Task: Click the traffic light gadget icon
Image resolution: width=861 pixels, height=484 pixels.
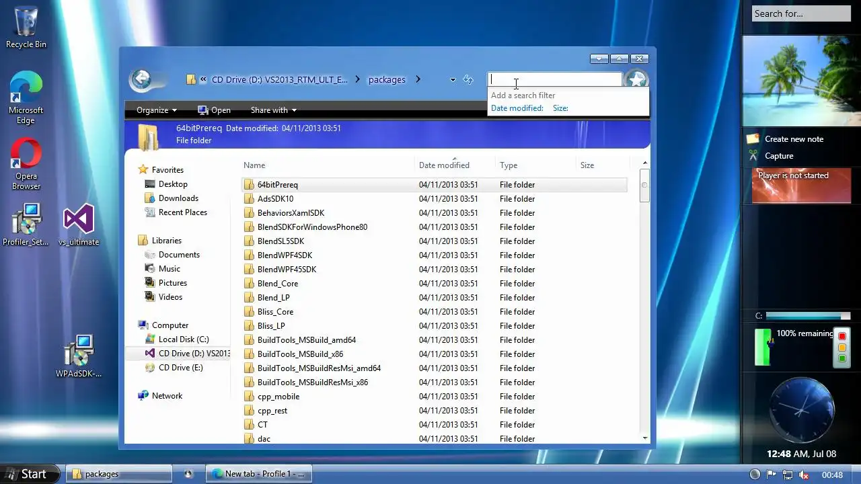Action: 841,348
